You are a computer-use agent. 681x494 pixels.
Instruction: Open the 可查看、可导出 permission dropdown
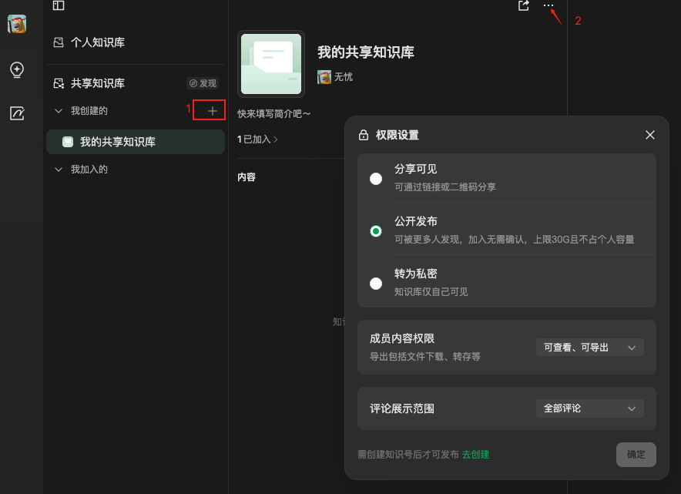(589, 347)
